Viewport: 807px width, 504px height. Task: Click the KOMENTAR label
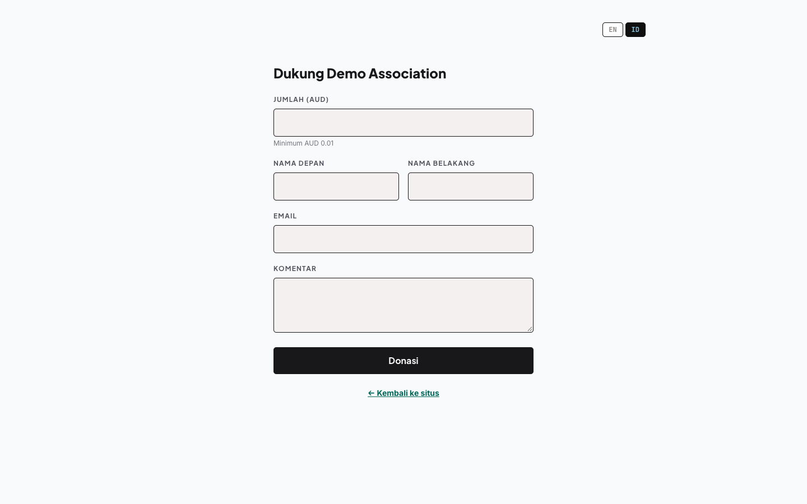(x=295, y=269)
